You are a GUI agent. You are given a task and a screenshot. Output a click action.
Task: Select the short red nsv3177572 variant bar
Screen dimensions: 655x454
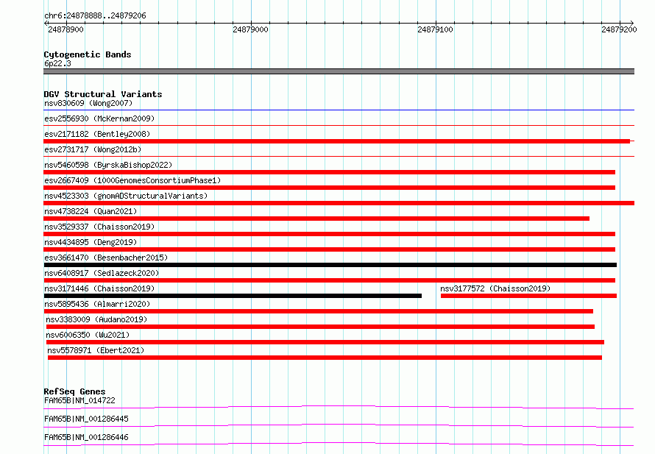(x=528, y=296)
